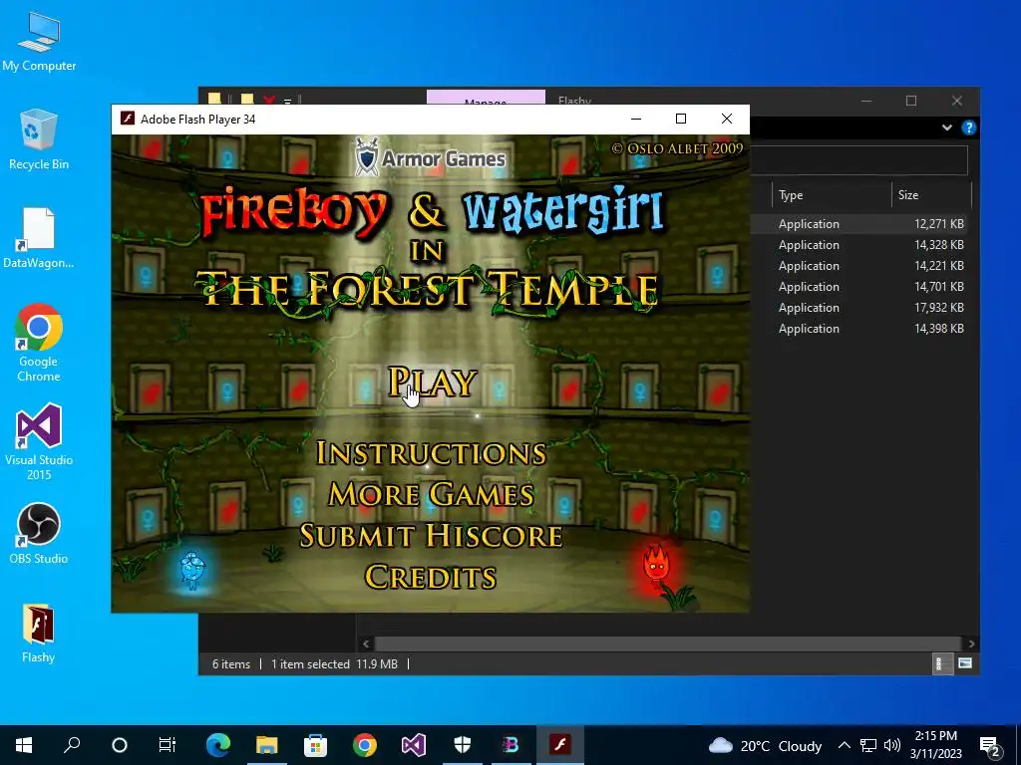This screenshot has width=1021, height=765.
Task: Select Submit Hiscore in the game menu
Action: click(x=431, y=535)
